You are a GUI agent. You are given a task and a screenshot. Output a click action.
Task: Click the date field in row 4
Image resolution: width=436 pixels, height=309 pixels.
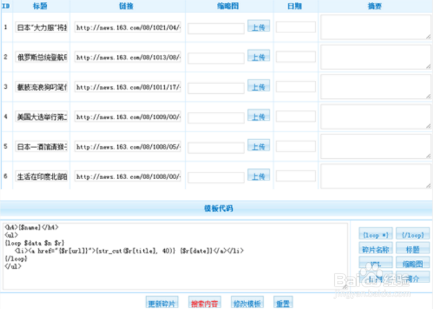tap(296, 116)
